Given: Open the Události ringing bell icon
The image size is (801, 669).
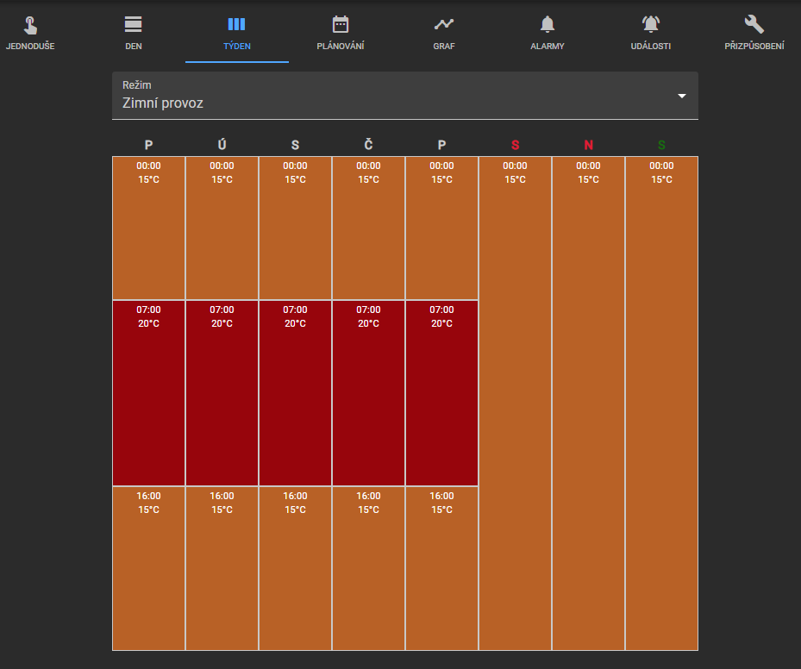Looking at the screenshot, I should coord(651,24).
